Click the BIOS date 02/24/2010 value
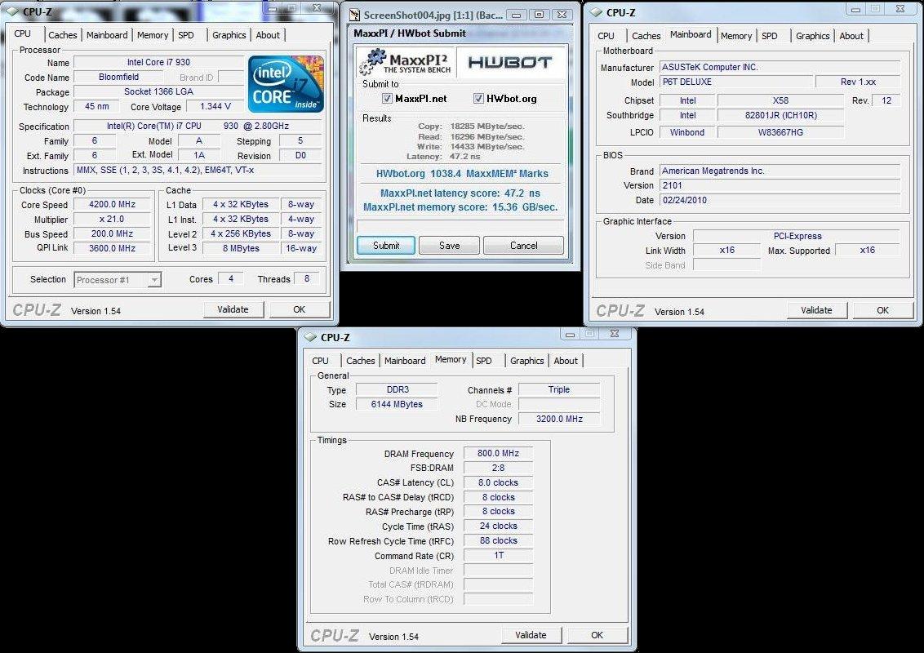The image size is (924, 653). (x=780, y=200)
